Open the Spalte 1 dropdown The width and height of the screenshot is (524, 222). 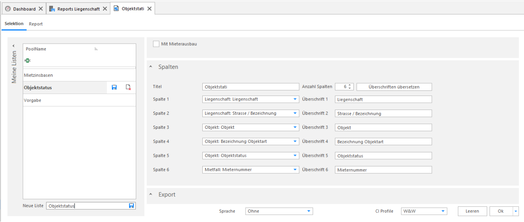point(295,99)
